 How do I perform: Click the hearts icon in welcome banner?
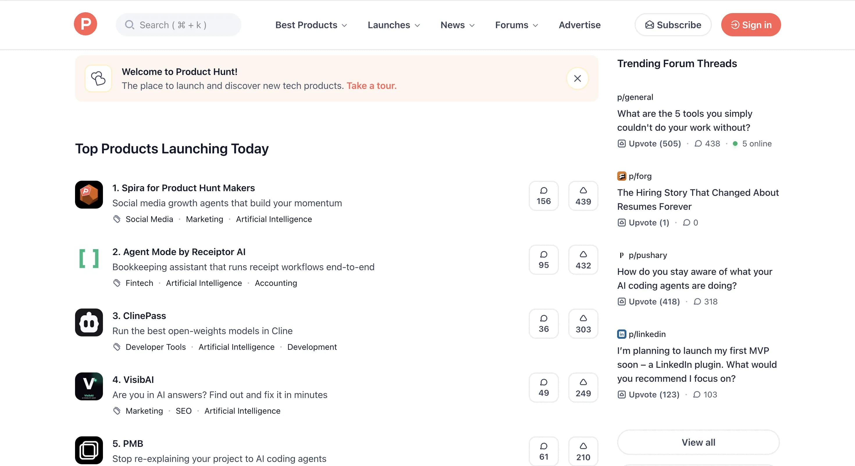point(98,79)
